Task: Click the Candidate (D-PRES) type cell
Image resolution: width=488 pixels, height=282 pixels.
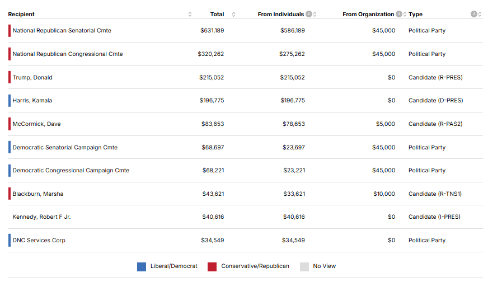Action: (436, 101)
